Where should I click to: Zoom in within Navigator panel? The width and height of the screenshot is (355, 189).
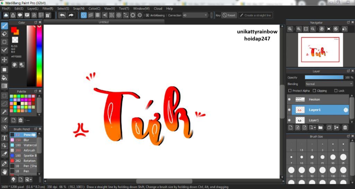(299, 29)
